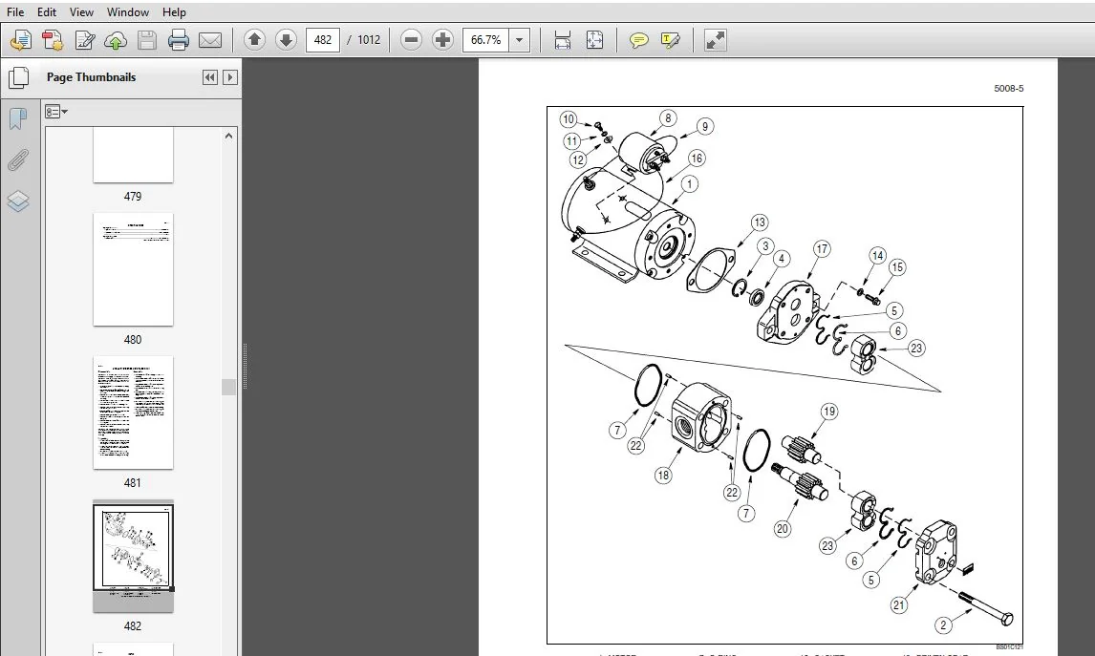The image size is (1095, 656).
Task: Click the page number field showing 482
Action: 323,40
